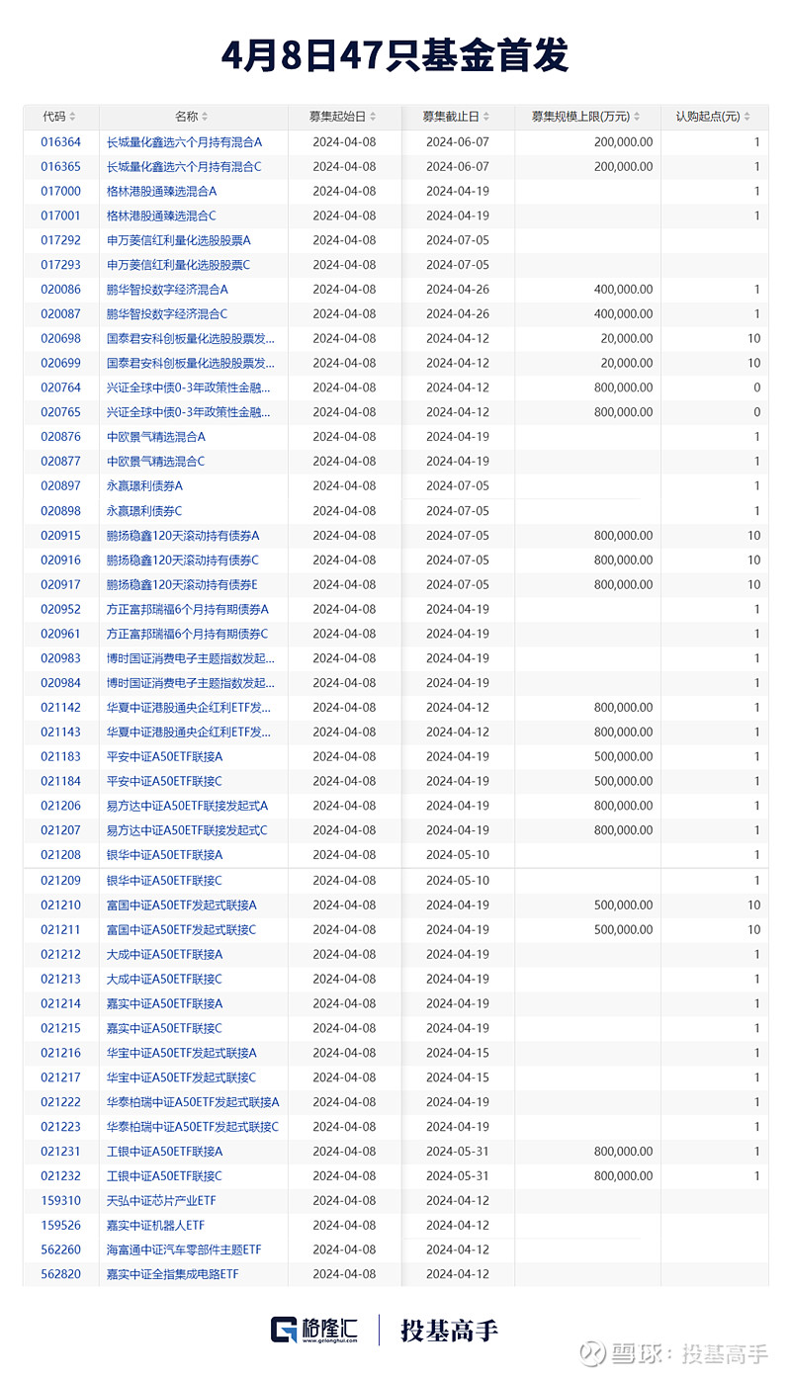Open fund code 020765

point(61,412)
